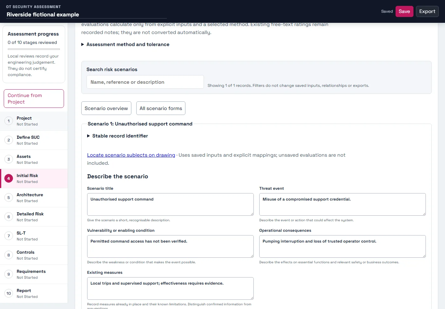The image size is (445, 309).
Task: Open the Define SUC stage
Action: coord(34,140)
